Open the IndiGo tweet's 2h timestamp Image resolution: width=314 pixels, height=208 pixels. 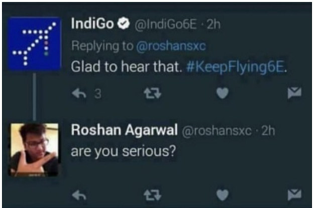tap(214, 25)
